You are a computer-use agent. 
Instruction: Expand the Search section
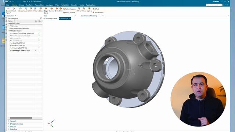click(9, 121)
